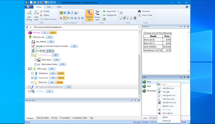Open the Links panel options dropdown
215x124 pixels.
point(181,77)
